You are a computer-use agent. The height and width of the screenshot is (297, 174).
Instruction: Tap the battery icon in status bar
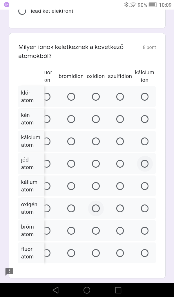pos(153,5)
